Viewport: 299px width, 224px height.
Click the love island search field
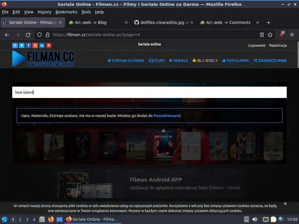(149, 92)
